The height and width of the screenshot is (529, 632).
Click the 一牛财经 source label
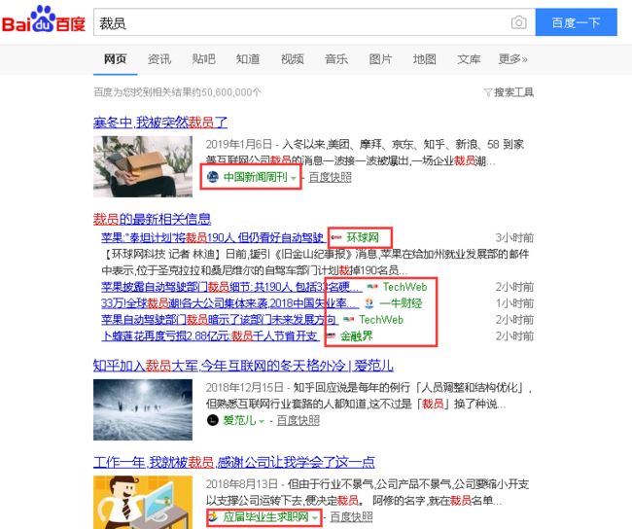point(401,303)
